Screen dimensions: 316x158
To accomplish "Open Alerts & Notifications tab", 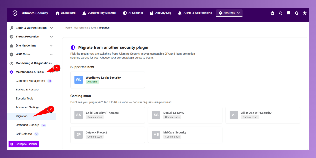I will click(195, 13).
